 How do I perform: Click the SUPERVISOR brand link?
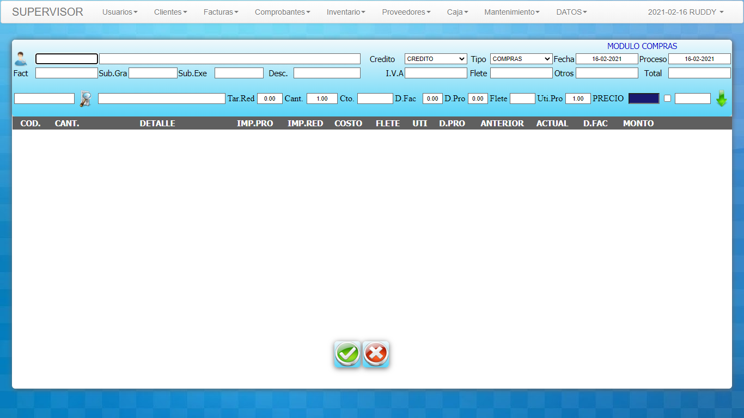point(47,12)
